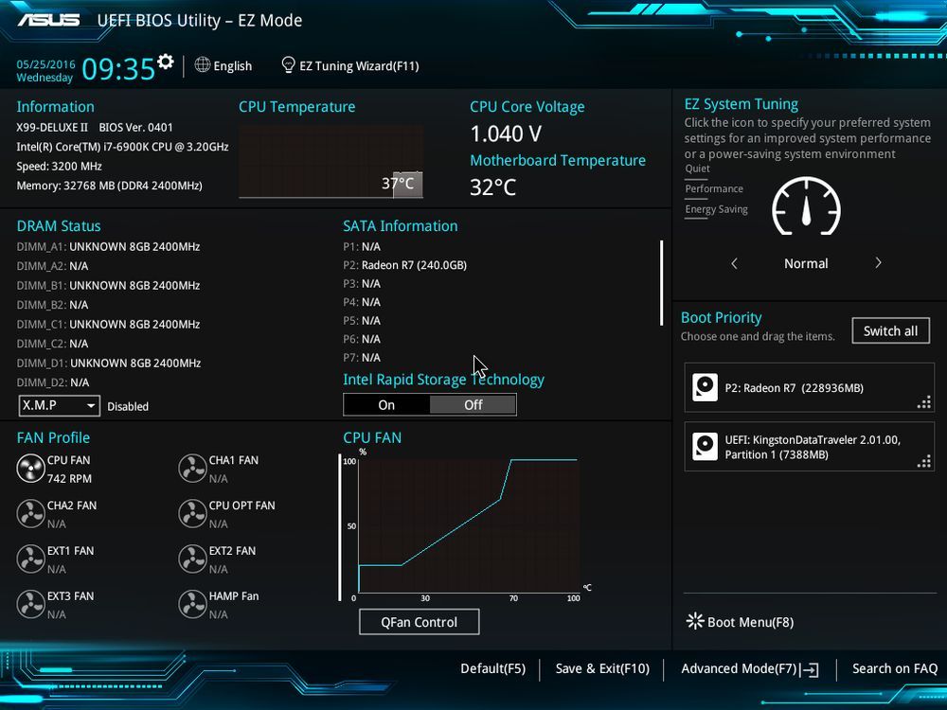The image size is (947, 710).
Task: Switch to Advanced Mode(F7)
Action: [740, 668]
